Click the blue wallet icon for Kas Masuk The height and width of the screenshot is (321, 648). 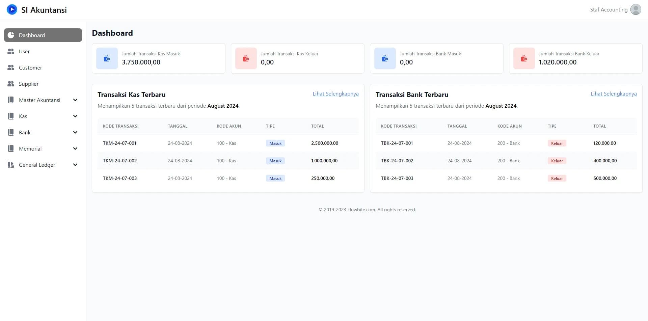[107, 58]
